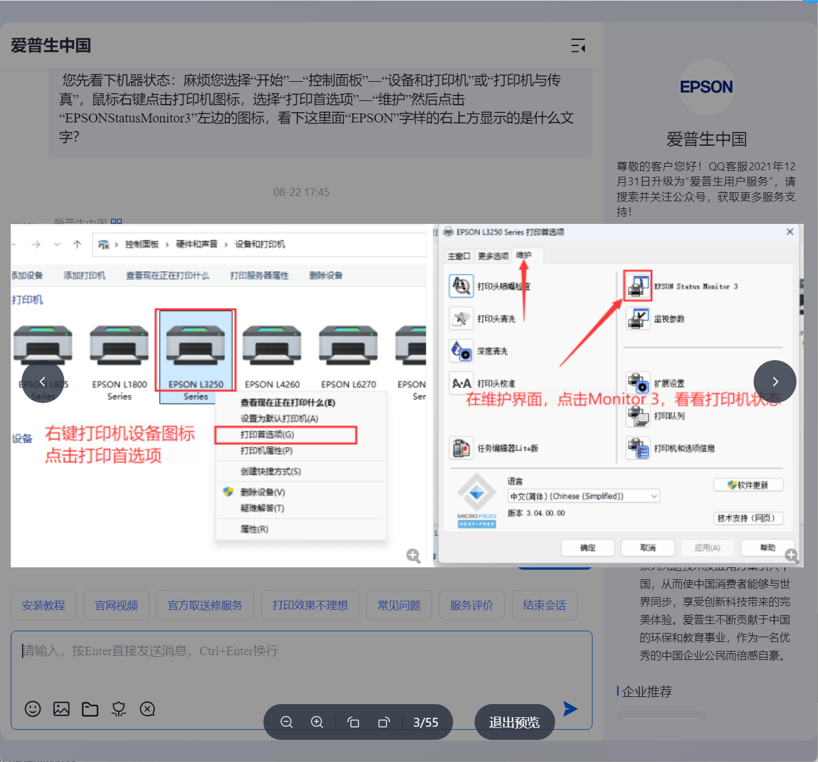Click the 监视参数 icon

tap(638, 318)
